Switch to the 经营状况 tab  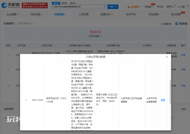(107, 14)
